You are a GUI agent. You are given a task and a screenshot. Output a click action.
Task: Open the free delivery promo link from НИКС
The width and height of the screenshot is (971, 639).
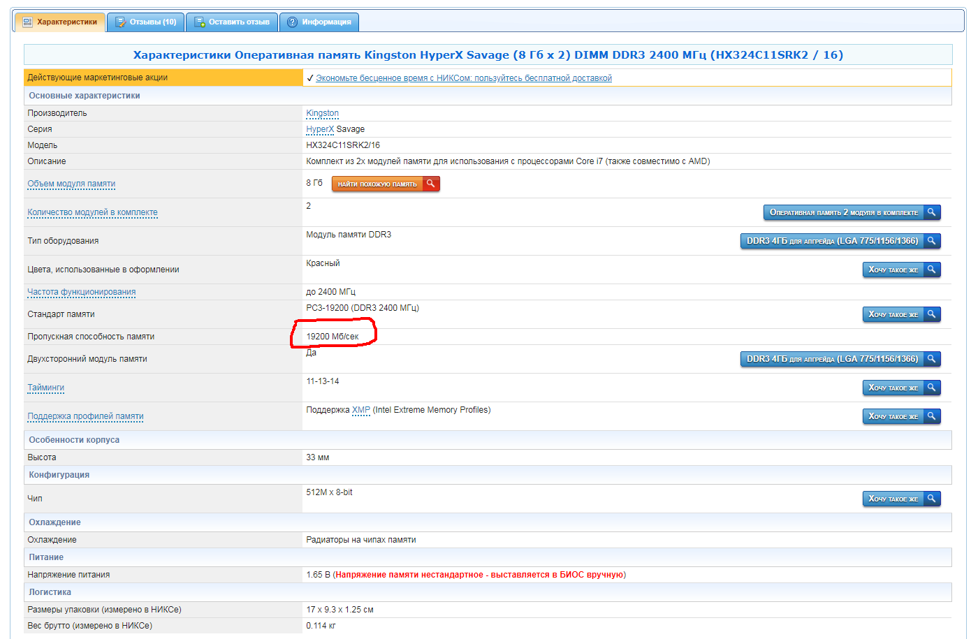point(464,78)
